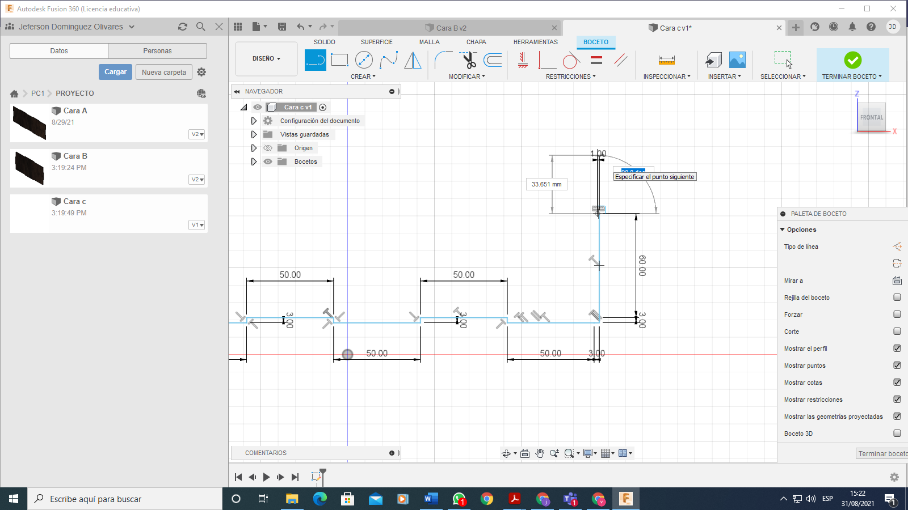Expand 'Configuración del documento' tree node
The height and width of the screenshot is (510, 908).
[254, 121]
